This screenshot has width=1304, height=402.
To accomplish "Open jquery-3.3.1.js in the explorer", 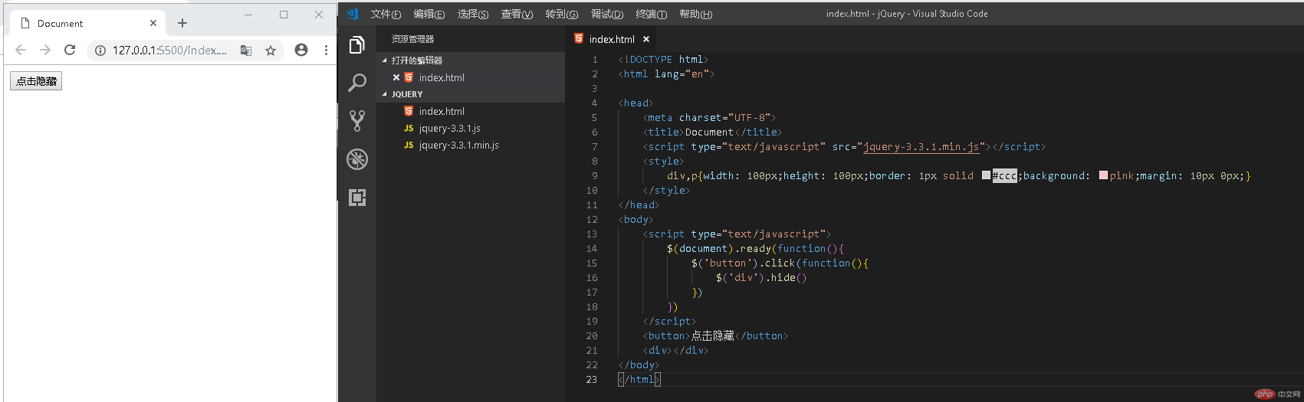I will click(450, 128).
